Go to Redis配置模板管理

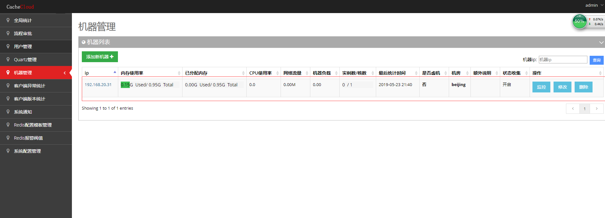36,125
